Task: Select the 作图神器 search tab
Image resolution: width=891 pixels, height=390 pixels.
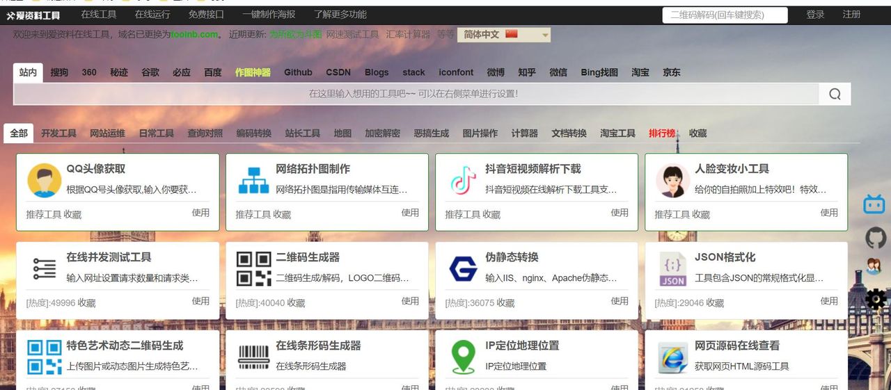Action: [253, 72]
